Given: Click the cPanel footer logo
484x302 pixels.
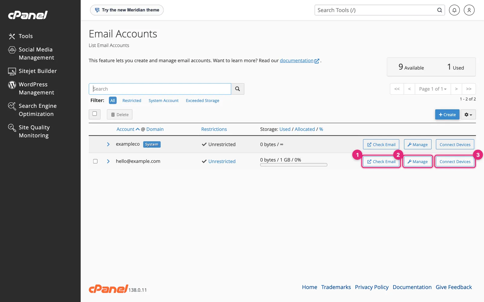Looking at the screenshot, I should [108, 289].
